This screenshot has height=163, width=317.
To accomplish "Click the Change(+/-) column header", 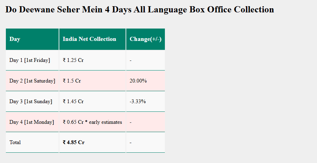I will (x=145, y=39).
